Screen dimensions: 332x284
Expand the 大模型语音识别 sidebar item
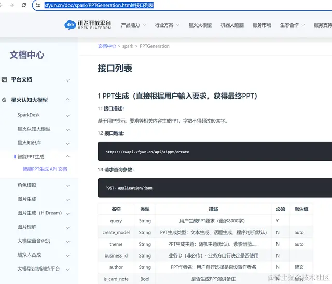pyautogui.click(x=67, y=242)
